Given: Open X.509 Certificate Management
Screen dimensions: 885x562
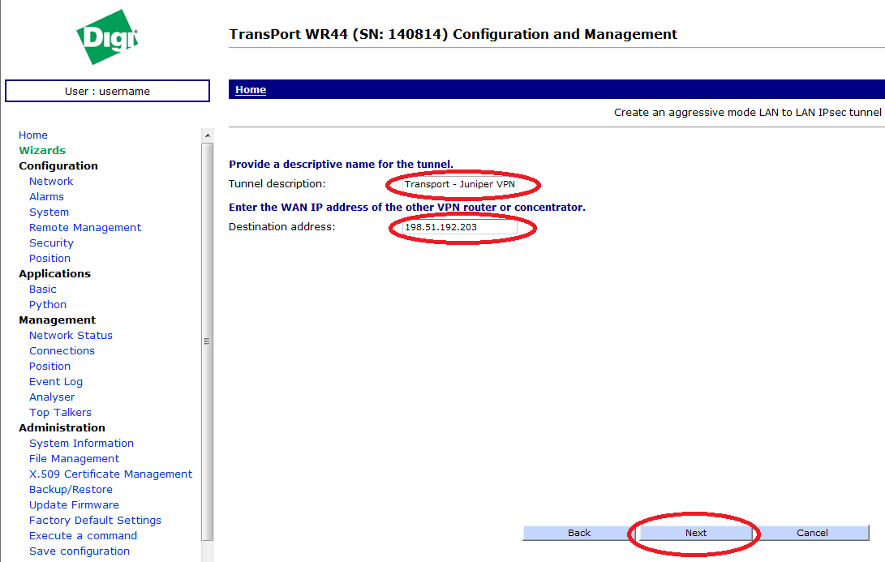Looking at the screenshot, I should 110,474.
